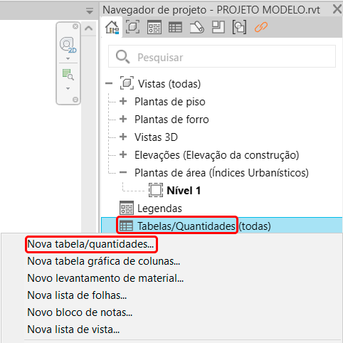Viewport: 343px width, 343px height.
Task: Select Vistas 3D label
Action: point(156,137)
